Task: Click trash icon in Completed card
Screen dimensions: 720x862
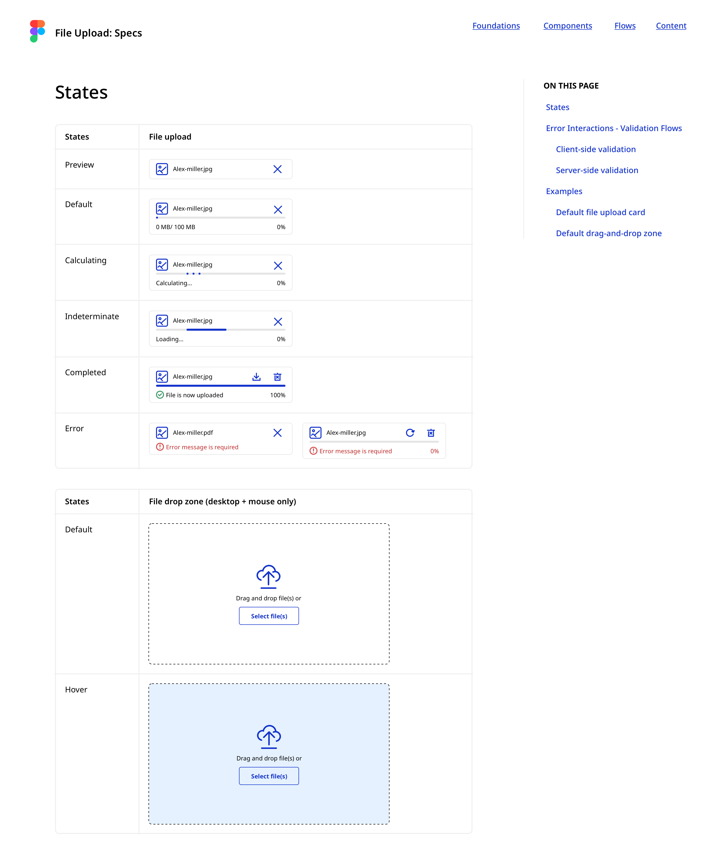Action: 277,377
